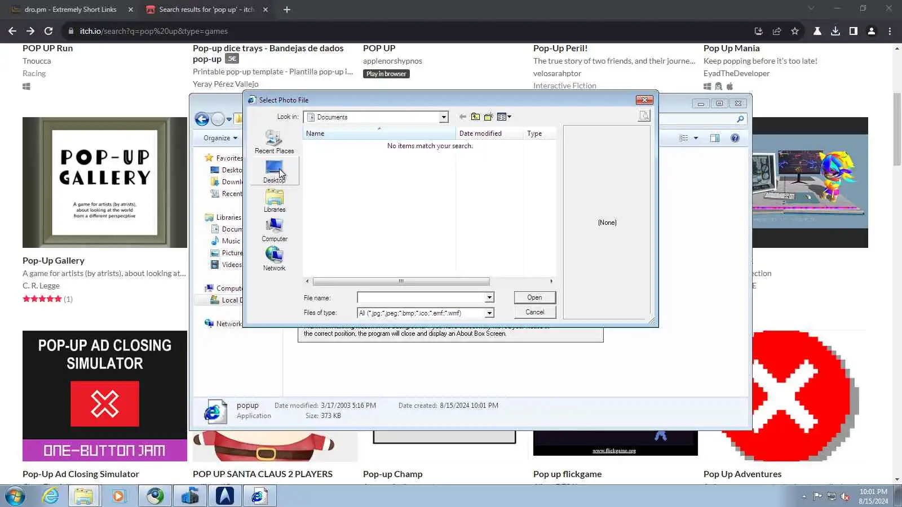
Task: Sort files by Date modified column
Action: pyautogui.click(x=489, y=134)
